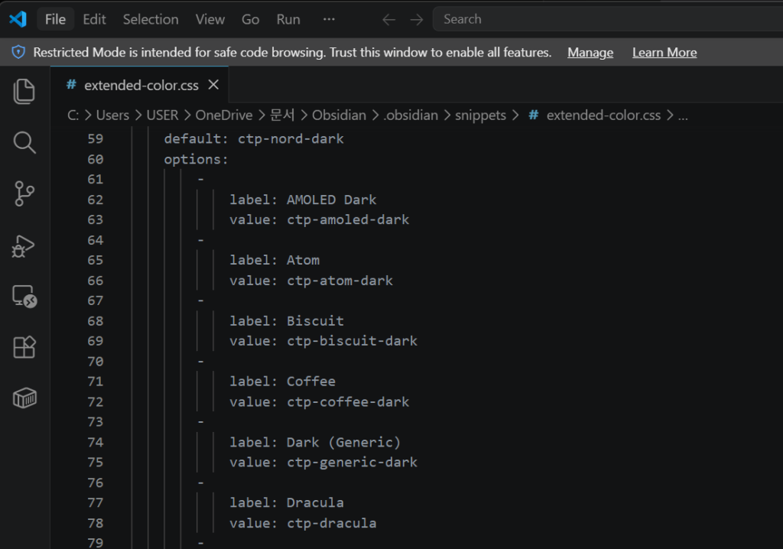
Task: Click 'value: ctp-dracula' text
Action: click(303, 523)
